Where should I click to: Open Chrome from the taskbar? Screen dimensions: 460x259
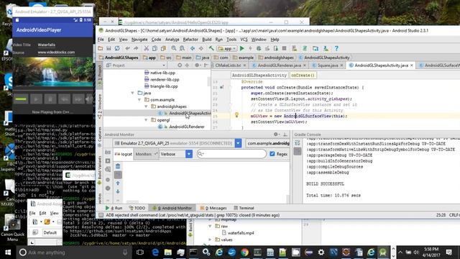pyautogui.click(x=244, y=253)
